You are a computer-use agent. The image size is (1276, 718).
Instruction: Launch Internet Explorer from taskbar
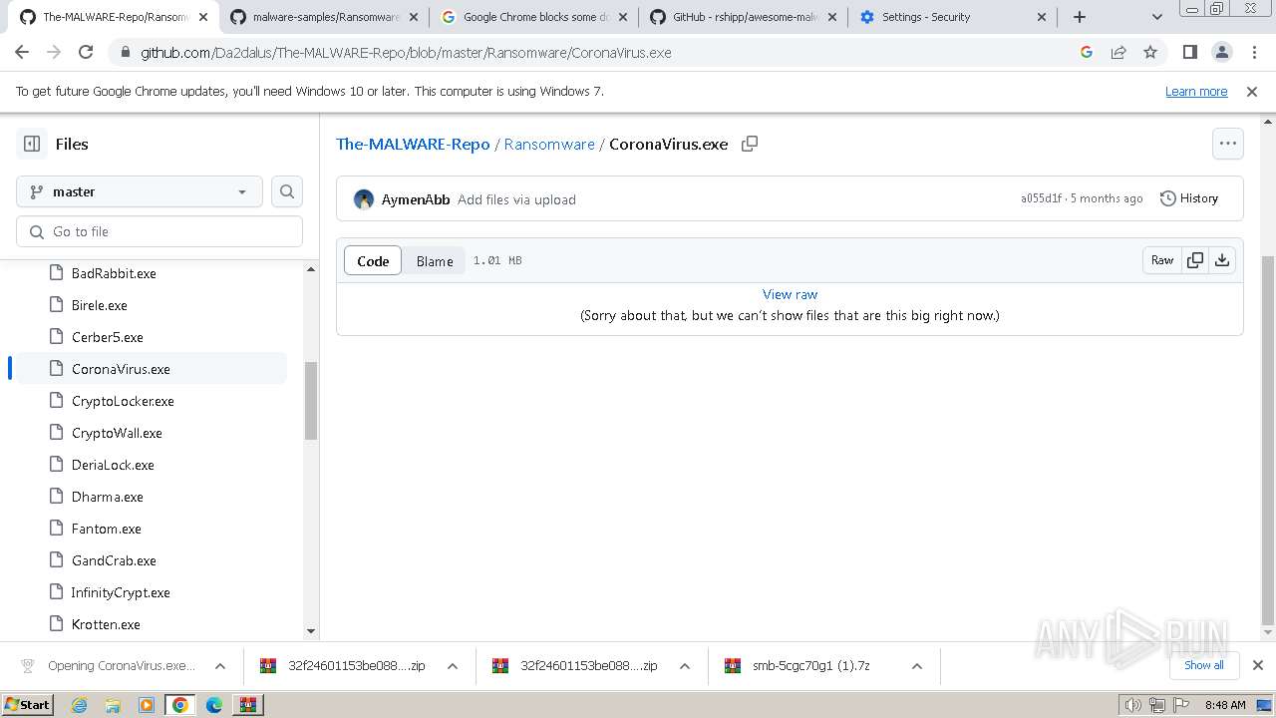pos(80,705)
